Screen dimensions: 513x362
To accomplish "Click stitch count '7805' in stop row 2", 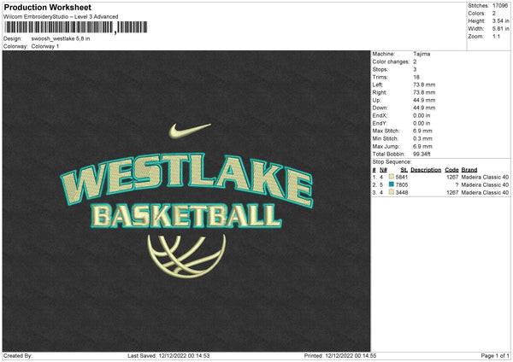I will [402, 185].
